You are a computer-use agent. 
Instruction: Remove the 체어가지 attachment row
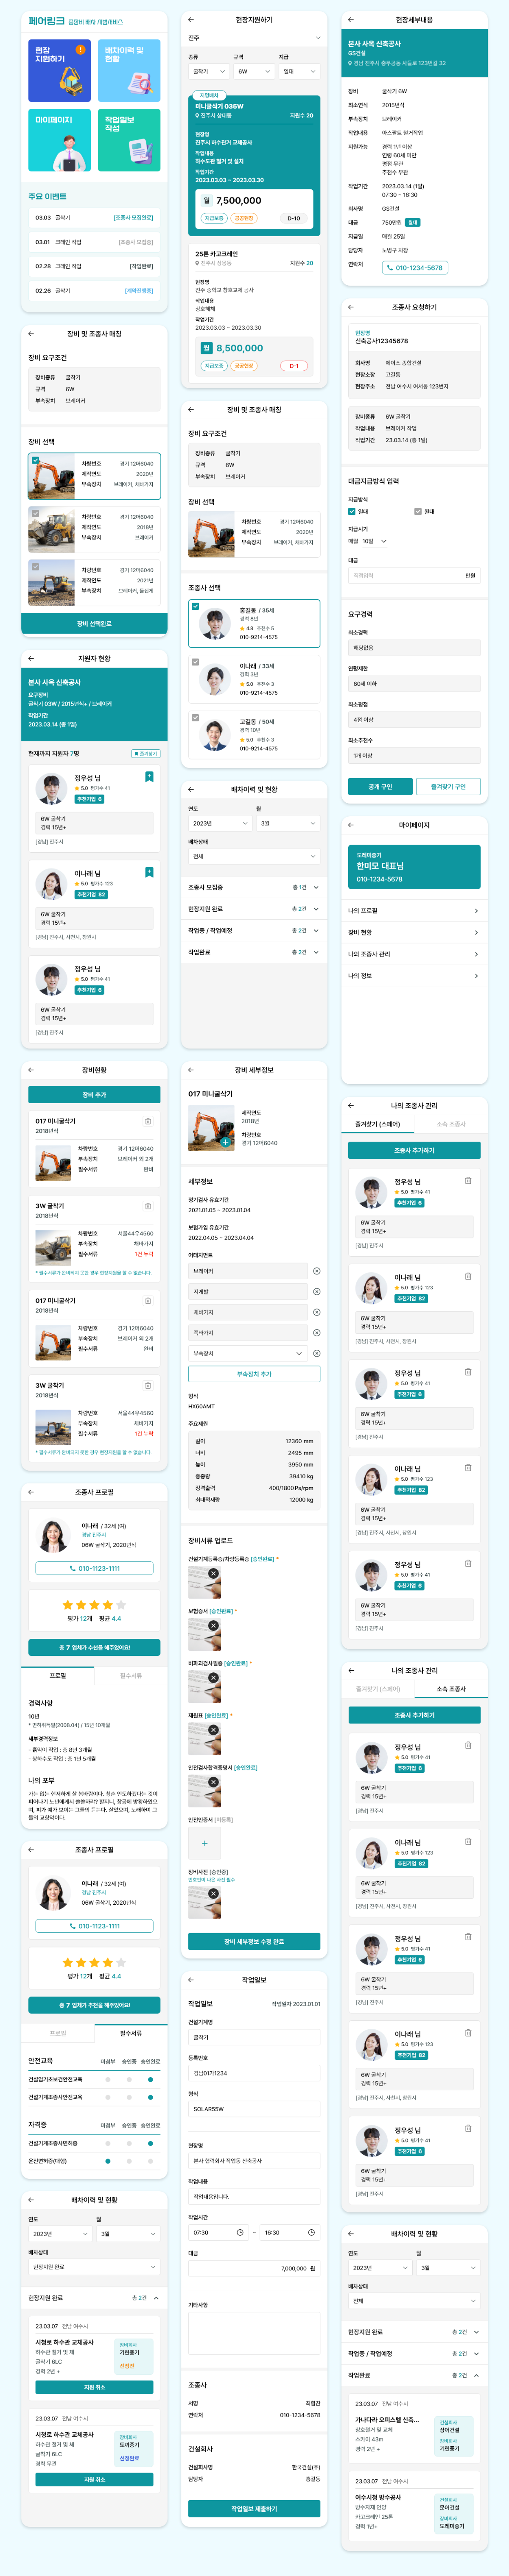(316, 1312)
